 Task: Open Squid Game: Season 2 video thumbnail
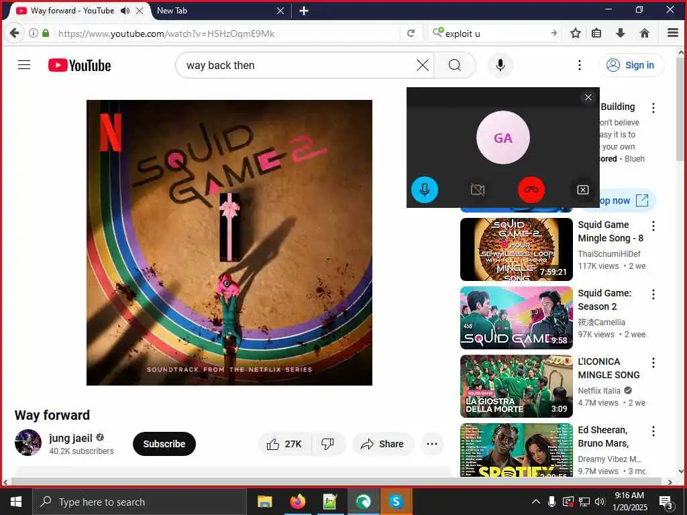tap(517, 317)
